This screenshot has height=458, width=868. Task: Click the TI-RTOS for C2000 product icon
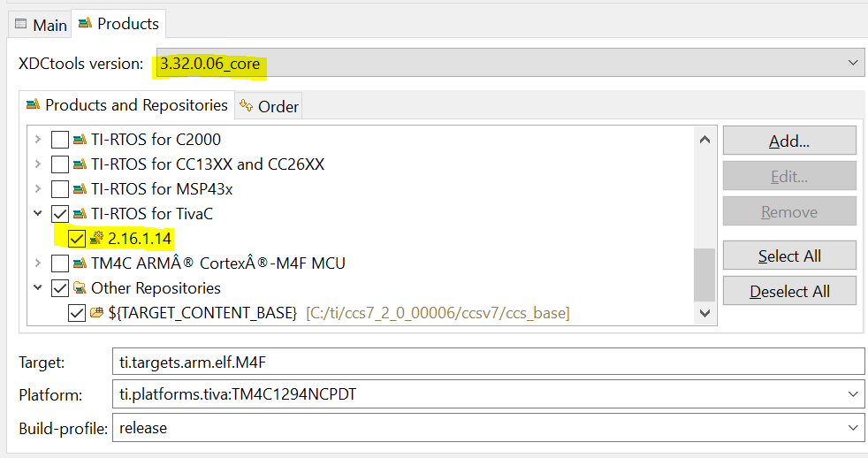pyautogui.click(x=80, y=139)
